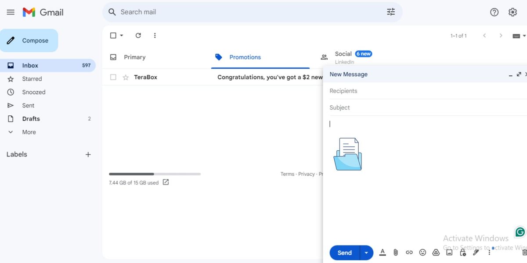Click the storage usage progress bar
The height and width of the screenshot is (263, 527).
click(x=155, y=174)
